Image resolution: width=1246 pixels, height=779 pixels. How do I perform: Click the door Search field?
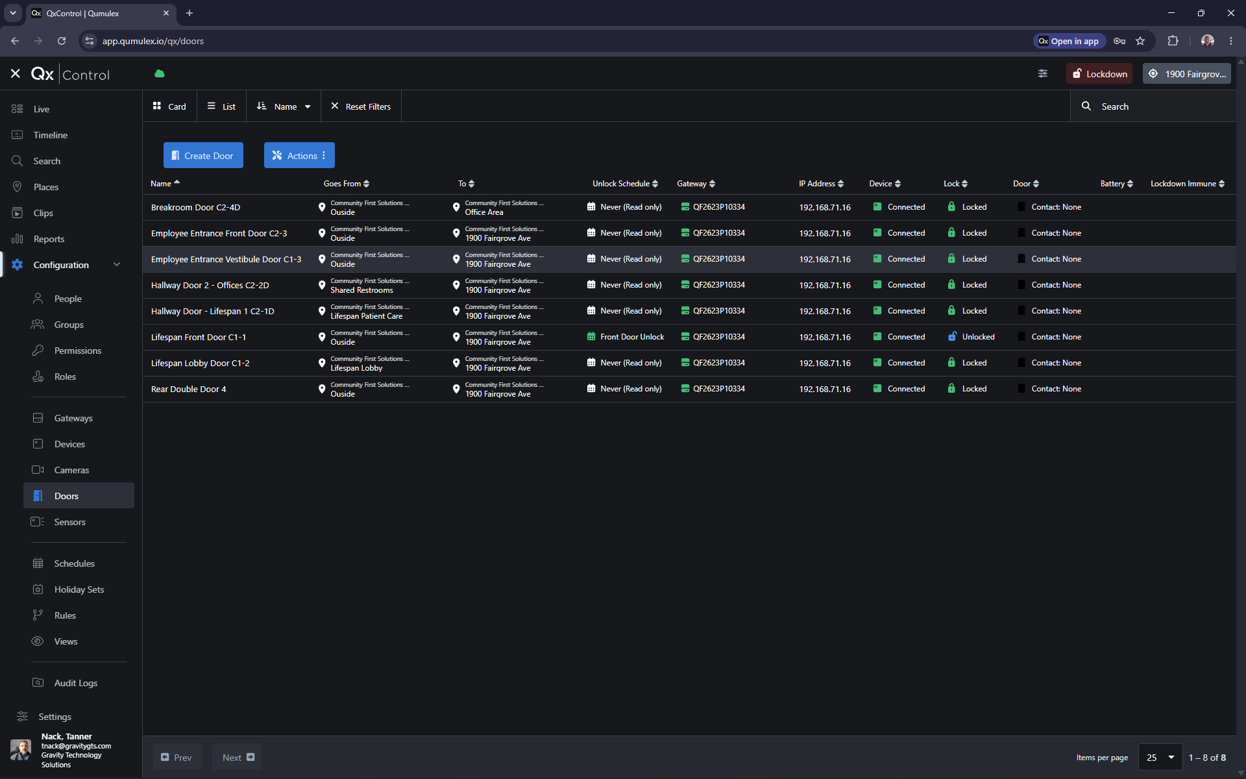pos(1153,106)
